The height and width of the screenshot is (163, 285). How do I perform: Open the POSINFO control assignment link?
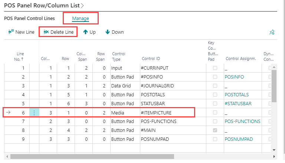click(235, 77)
